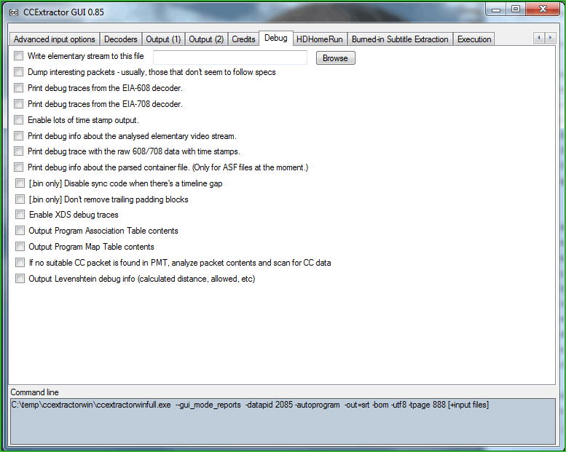This screenshot has height=452, width=566.
Task: Enable EIA-708 decoder debug traces
Action: (x=19, y=104)
